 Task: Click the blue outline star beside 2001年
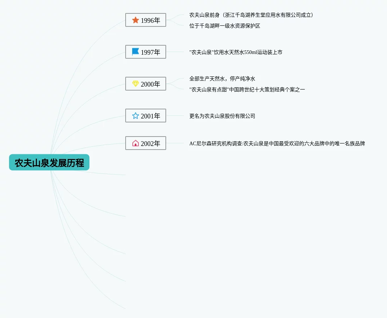pos(135,116)
